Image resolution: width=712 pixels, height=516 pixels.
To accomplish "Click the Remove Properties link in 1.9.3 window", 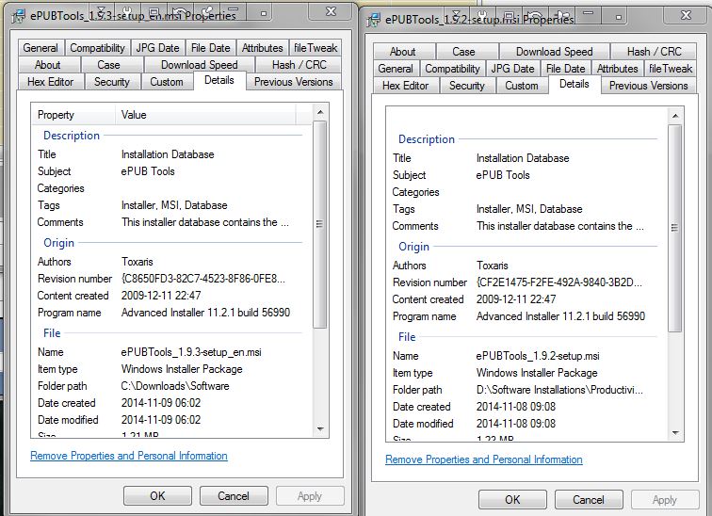I will (x=129, y=456).
